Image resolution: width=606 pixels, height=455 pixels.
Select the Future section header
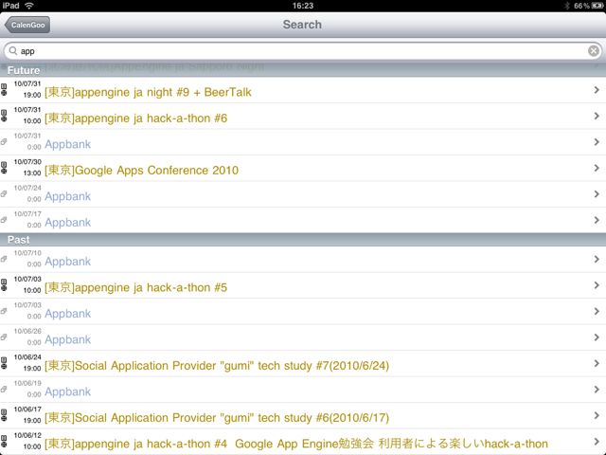pos(303,70)
